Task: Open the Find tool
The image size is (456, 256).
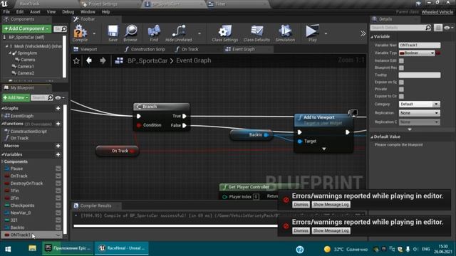Action: [x=154, y=33]
